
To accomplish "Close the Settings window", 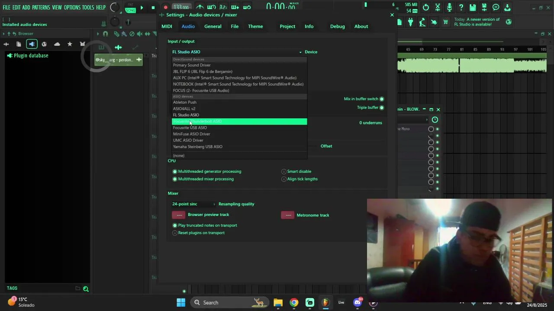I will click(x=392, y=15).
